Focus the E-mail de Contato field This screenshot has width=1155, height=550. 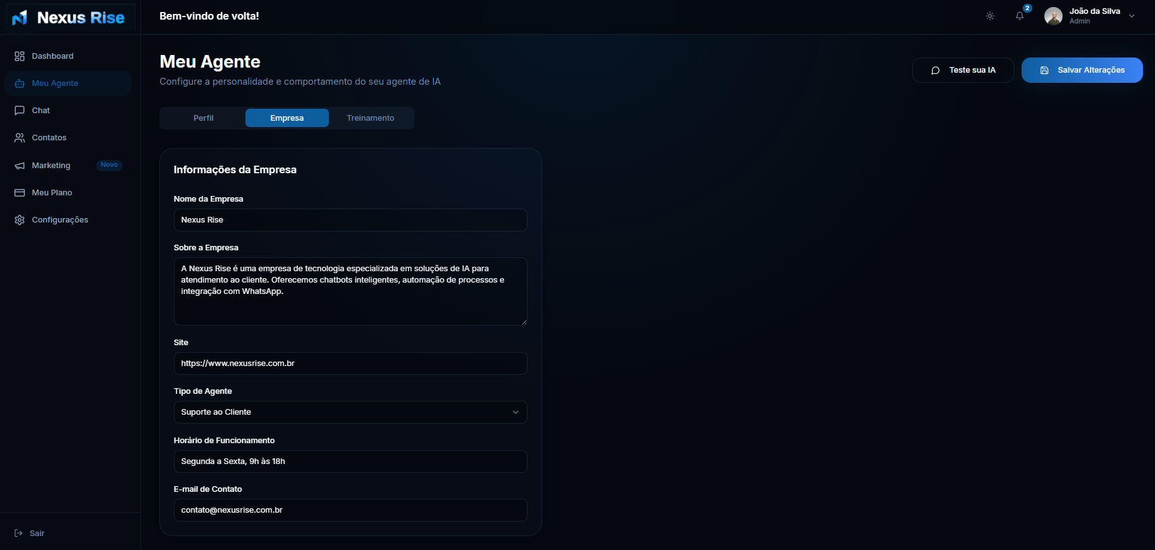350,510
